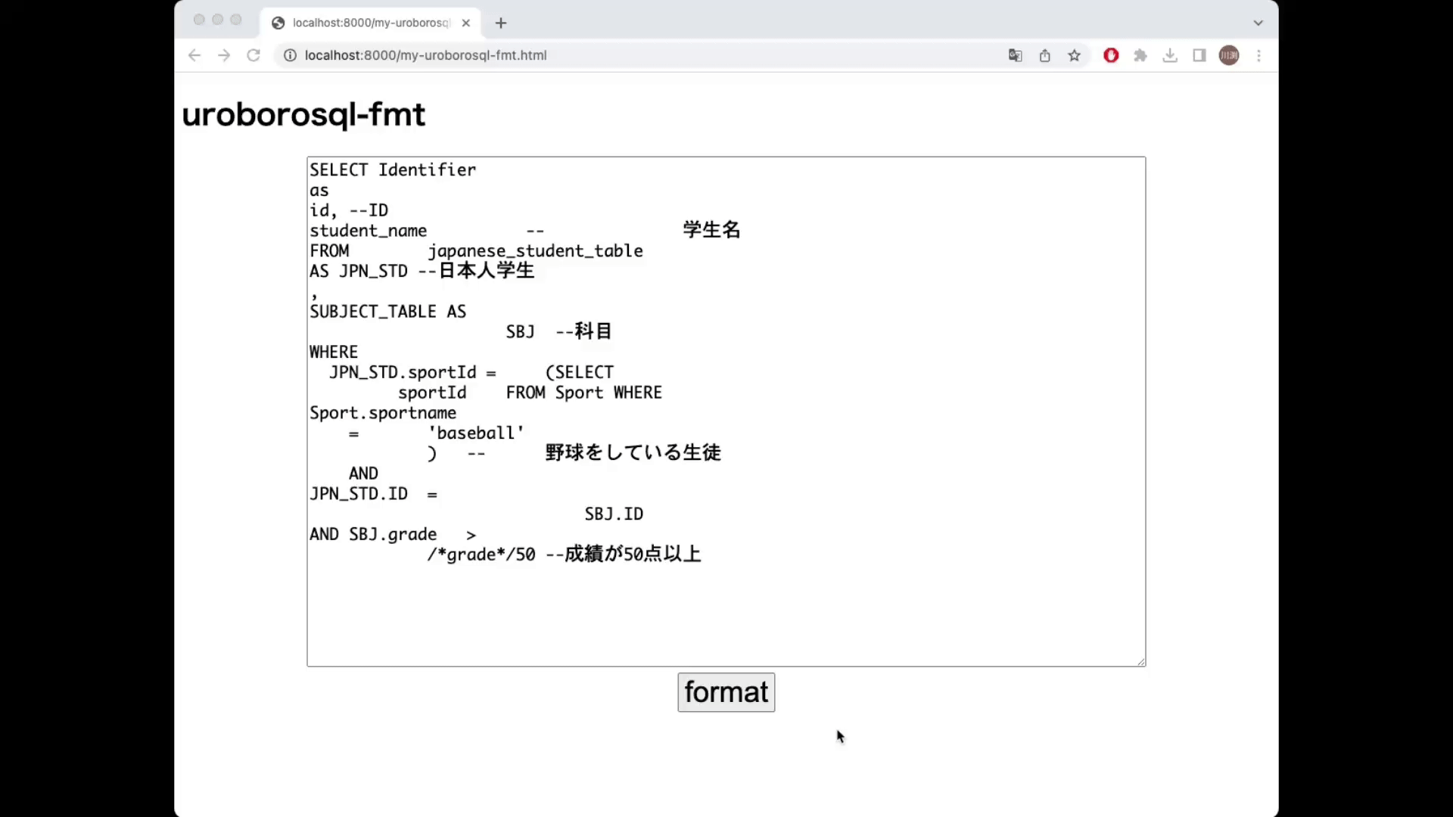Screen dimensions: 1453x817
Task: Expand tab search chevron
Action: (1259, 23)
